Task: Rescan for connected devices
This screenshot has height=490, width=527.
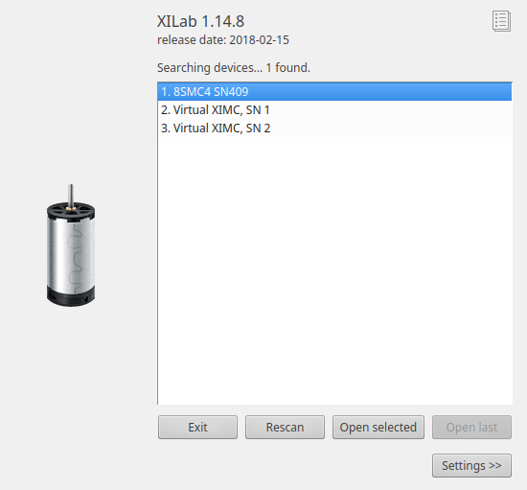Action: coord(285,427)
